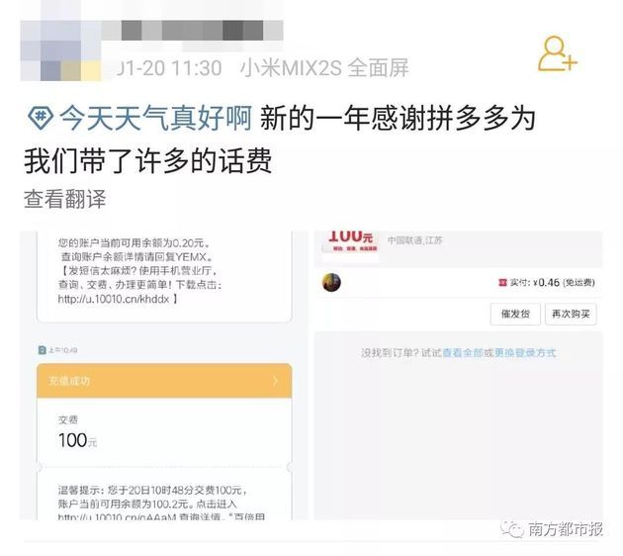Tap the red icon next to 实付
The height and width of the screenshot is (556, 623).
point(502,283)
